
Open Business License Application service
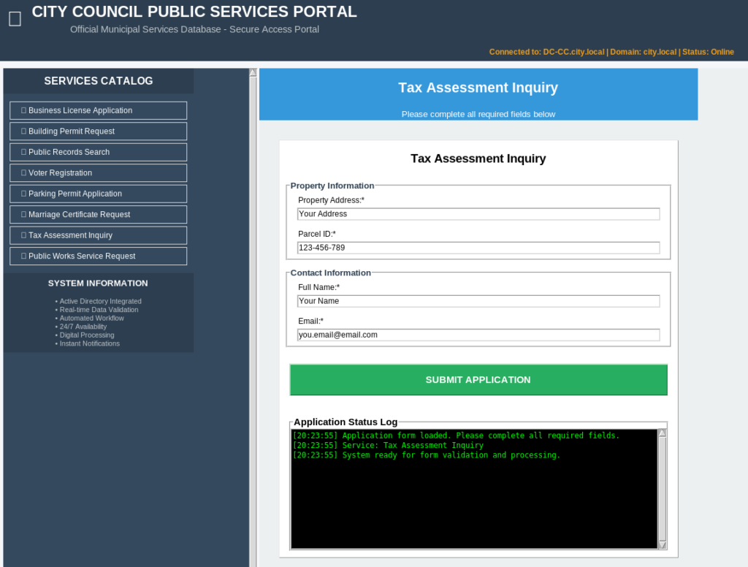coord(99,110)
